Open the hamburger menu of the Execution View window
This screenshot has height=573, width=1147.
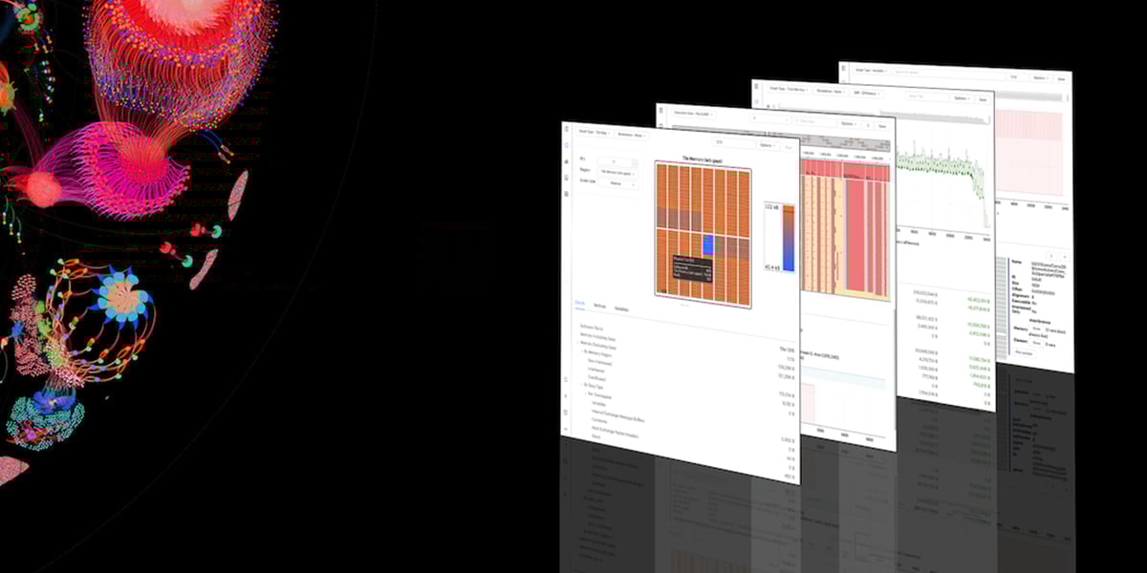click(660, 111)
